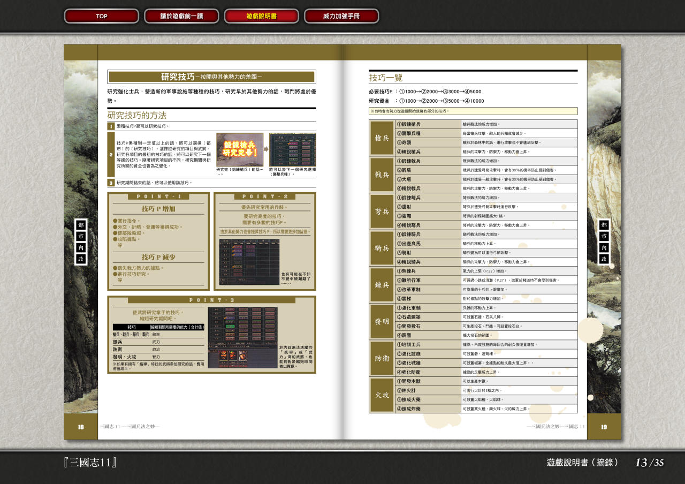Click the 發明、火攻 row in POINT-3 table
The height and width of the screenshot is (484, 685).
(x=158, y=357)
